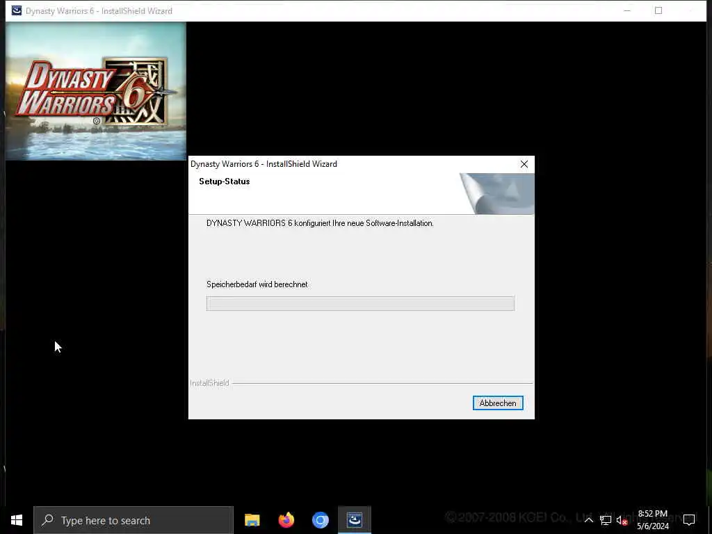Click the search magnifier icon in taskbar
This screenshot has width=712, height=534.
(48, 520)
